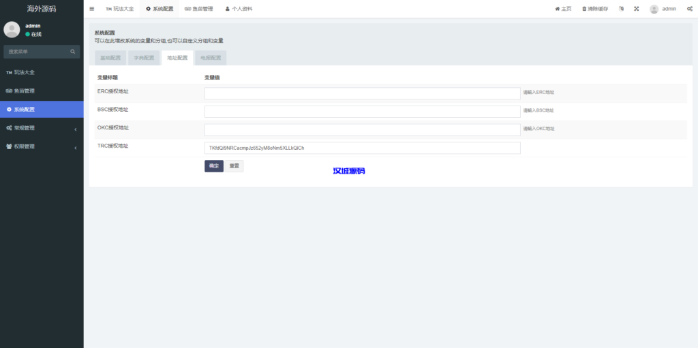The image size is (698, 348).
Task: Click the fullscreen expand icon
Action: (637, 8)
